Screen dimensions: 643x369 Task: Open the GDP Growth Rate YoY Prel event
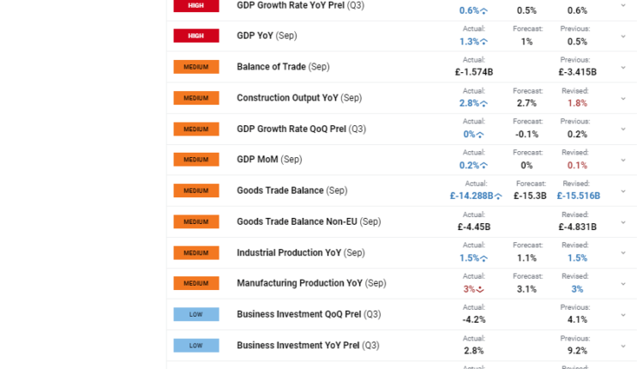300,5
